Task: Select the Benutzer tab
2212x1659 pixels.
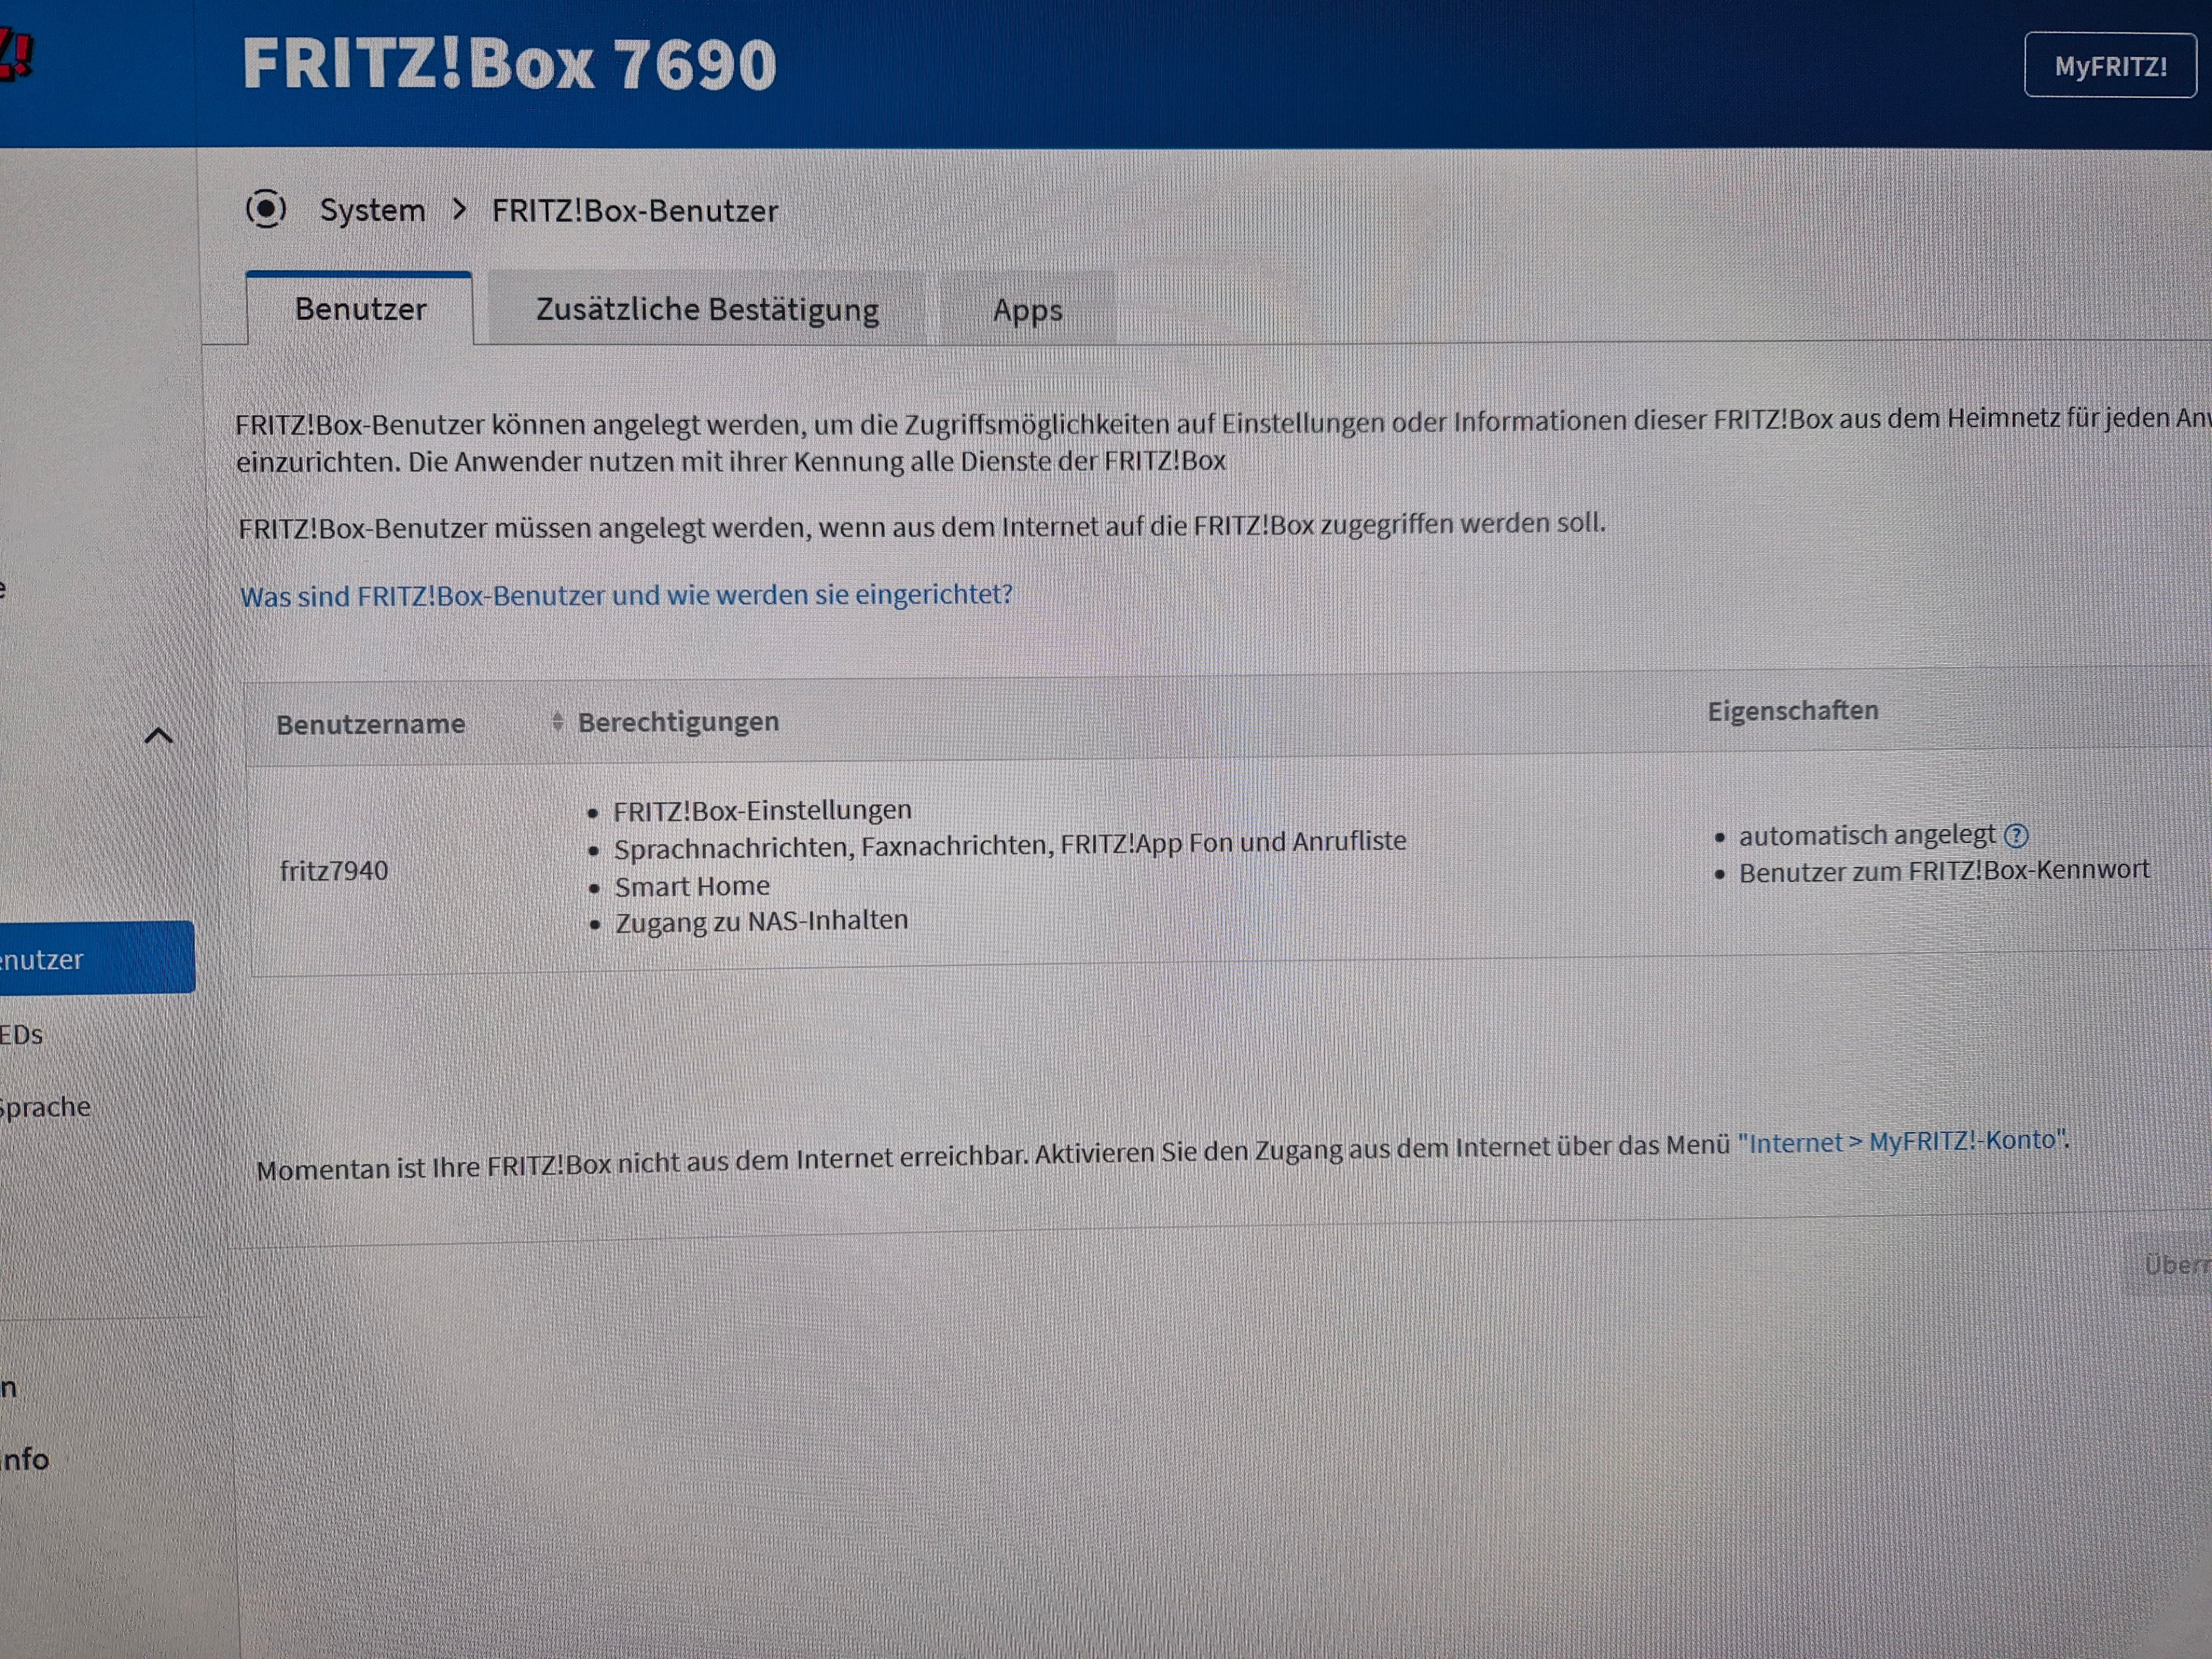Action: (x=360, y=310)
